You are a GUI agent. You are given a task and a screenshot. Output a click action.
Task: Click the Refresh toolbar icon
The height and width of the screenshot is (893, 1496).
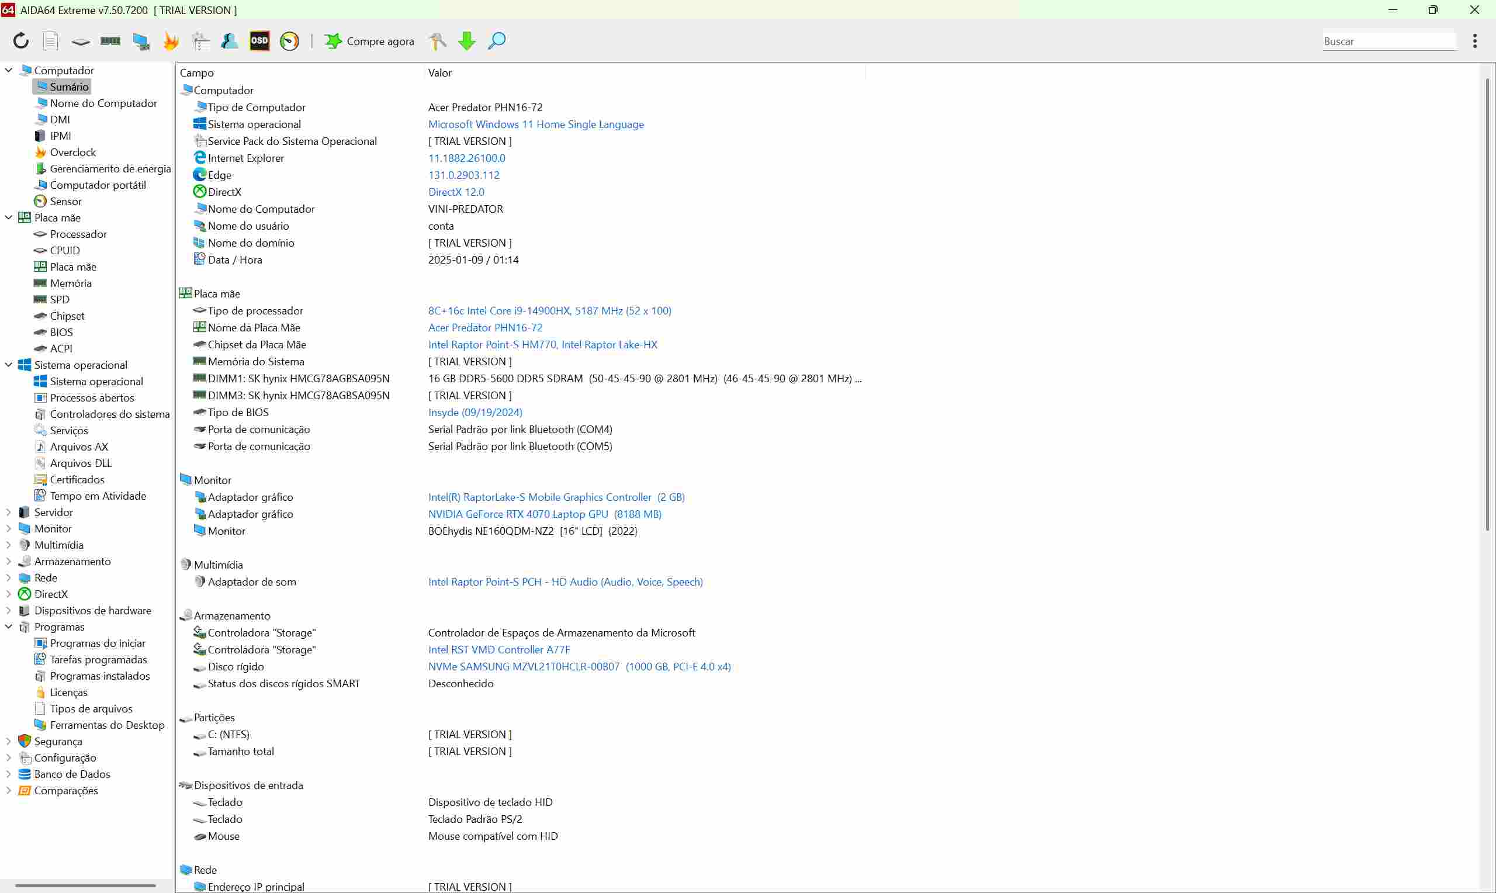coord(21,41)
